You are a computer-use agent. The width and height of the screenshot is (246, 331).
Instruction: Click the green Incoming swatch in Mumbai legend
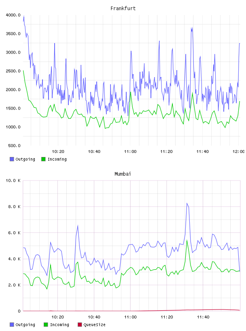click(x=46, y=325)
